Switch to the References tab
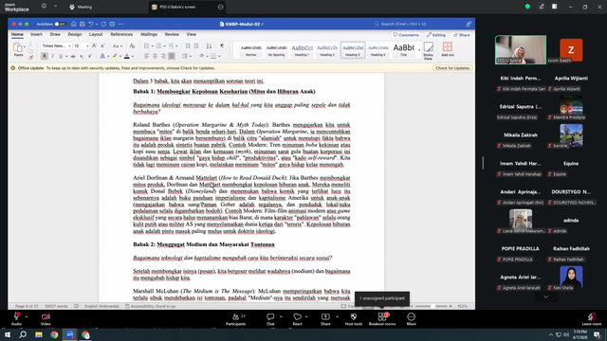Screen dimensions: 607x341 pyautogui.click(x=121, y=34)
